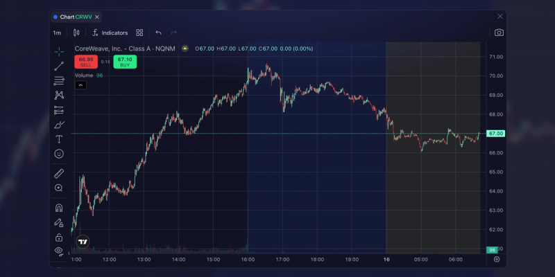Click the 16:00 time axis label
Image resolution: width=555 pixels, height=277 pixels.
[x=248, y=260]
